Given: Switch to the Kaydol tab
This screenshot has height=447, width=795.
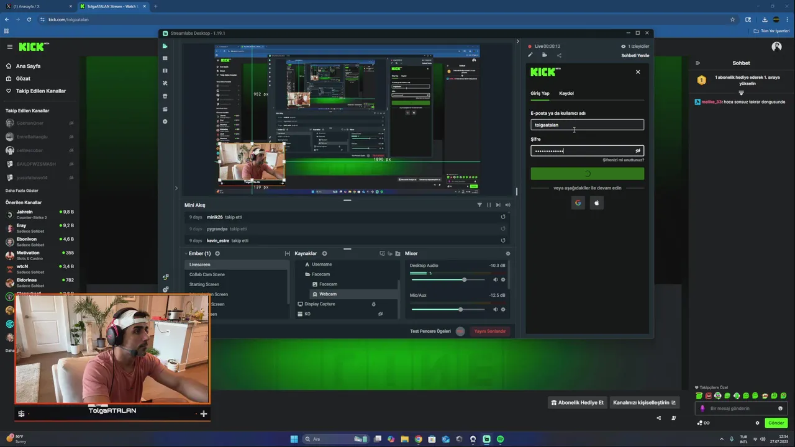Looking at the screenshot, I should (566, 93).
